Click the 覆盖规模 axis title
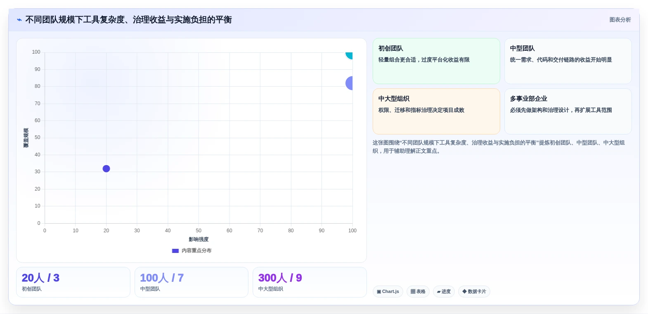Screen dimensions: 648x314 pyautogui.click(x=26, y=138)
